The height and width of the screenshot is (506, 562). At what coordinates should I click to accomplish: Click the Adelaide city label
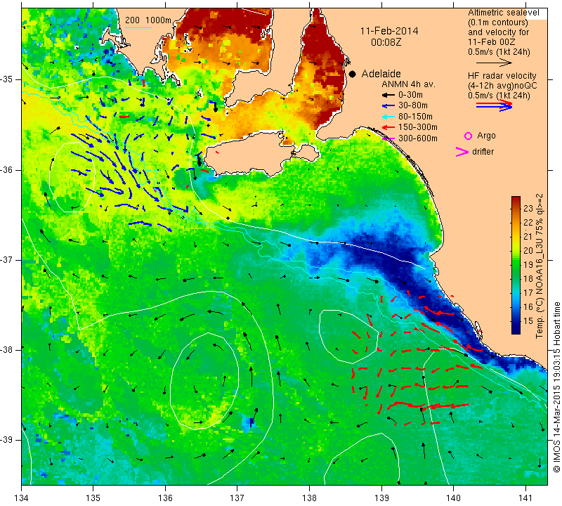381,74
